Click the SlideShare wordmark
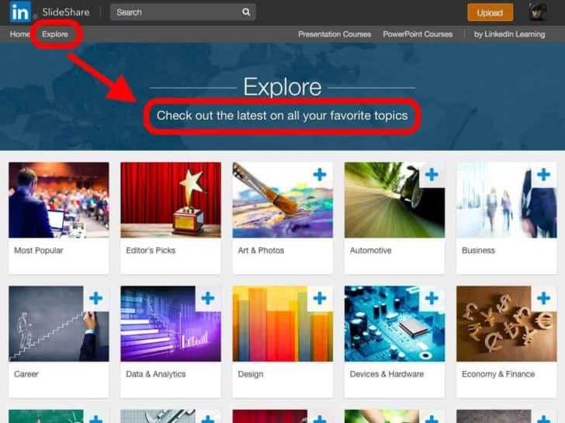Screen dimensions: 565x423 point(65,12)
